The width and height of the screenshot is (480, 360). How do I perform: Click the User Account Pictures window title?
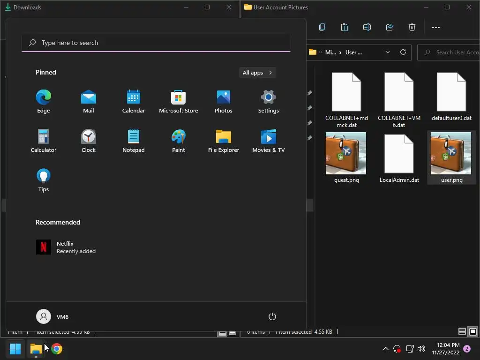tap(281, 7)
